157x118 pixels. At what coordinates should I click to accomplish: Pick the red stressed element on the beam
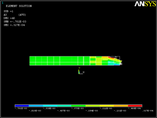(x=111, y=58)
